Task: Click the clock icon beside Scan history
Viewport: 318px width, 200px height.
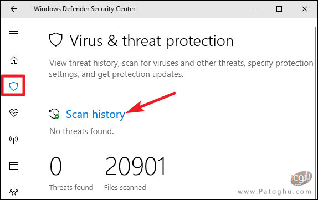Action: coord(54,114)
